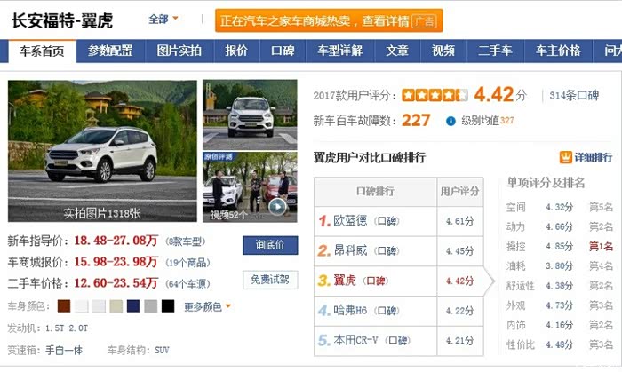Click the 64个车源 link
Image resolution: width=622 pixels, height=372 pixels.
pyautogui.click(x=188, y=284)
